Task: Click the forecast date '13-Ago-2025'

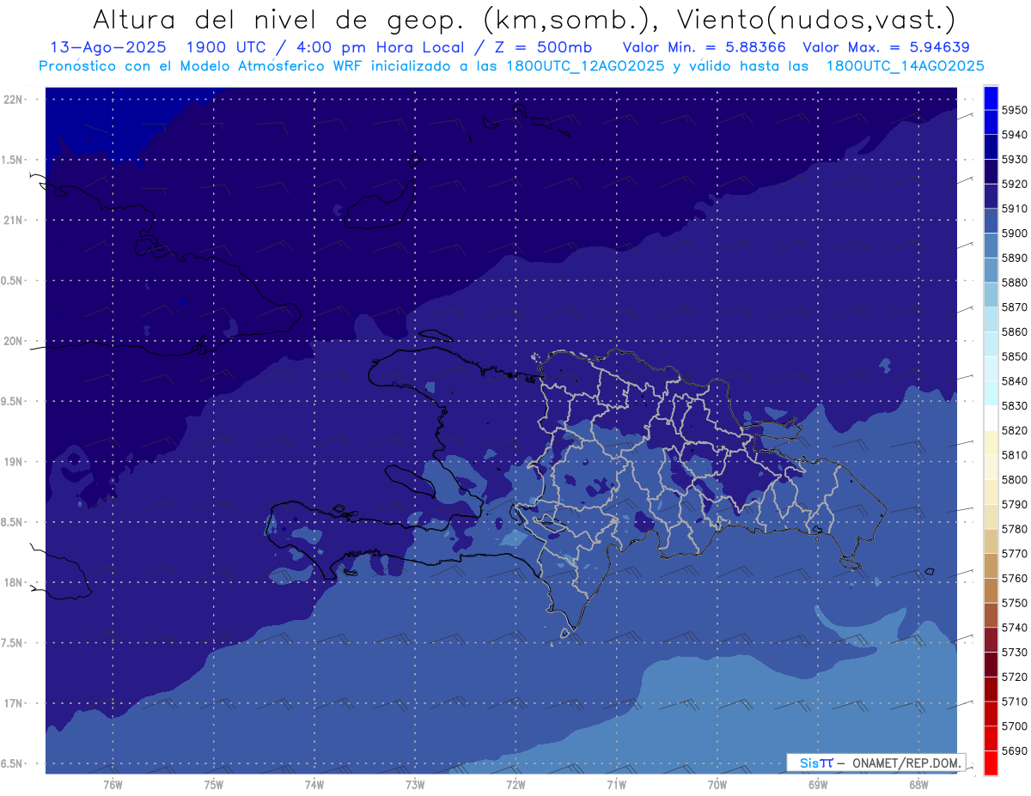Action: pos(107,46)
